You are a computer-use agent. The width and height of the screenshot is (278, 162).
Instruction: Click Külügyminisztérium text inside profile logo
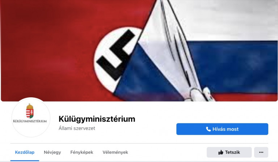coord(30,121)
